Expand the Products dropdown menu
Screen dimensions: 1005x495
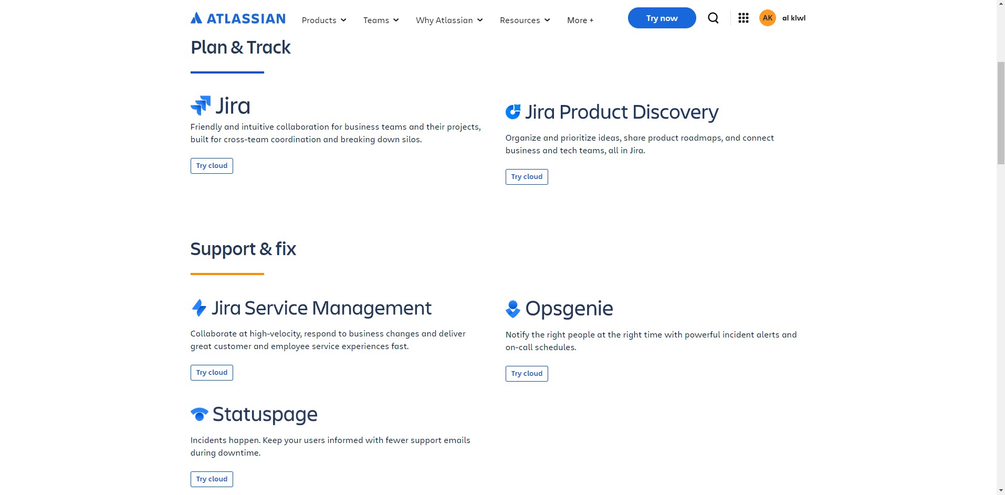324,20
